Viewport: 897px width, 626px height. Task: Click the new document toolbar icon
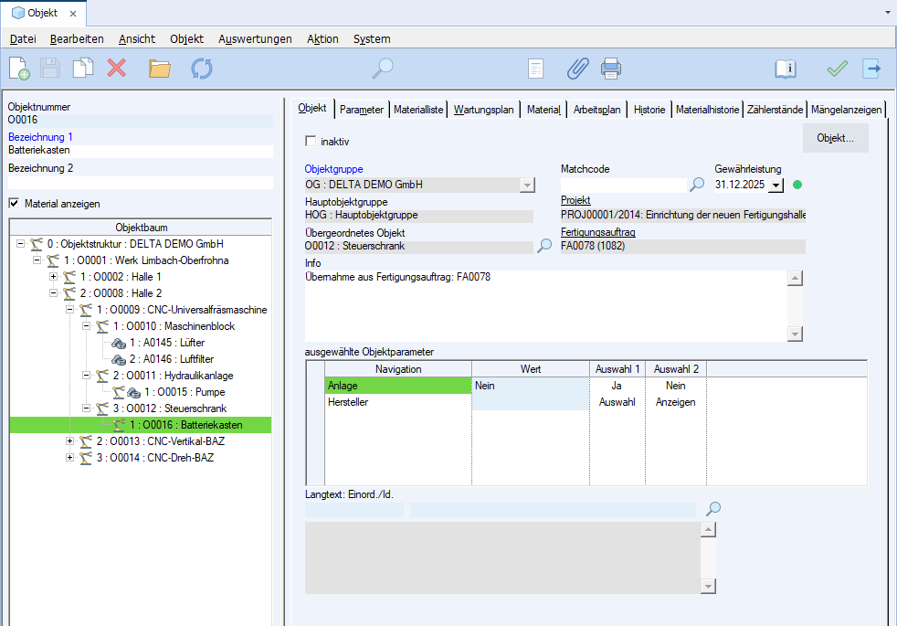[x=19, y=69]
